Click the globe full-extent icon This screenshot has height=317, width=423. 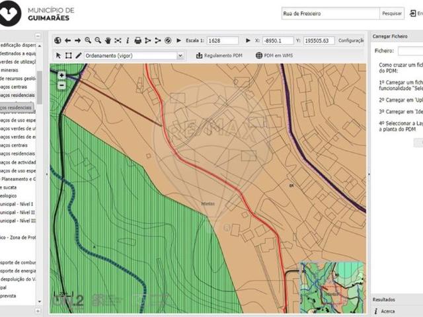(x=58, y=40)
